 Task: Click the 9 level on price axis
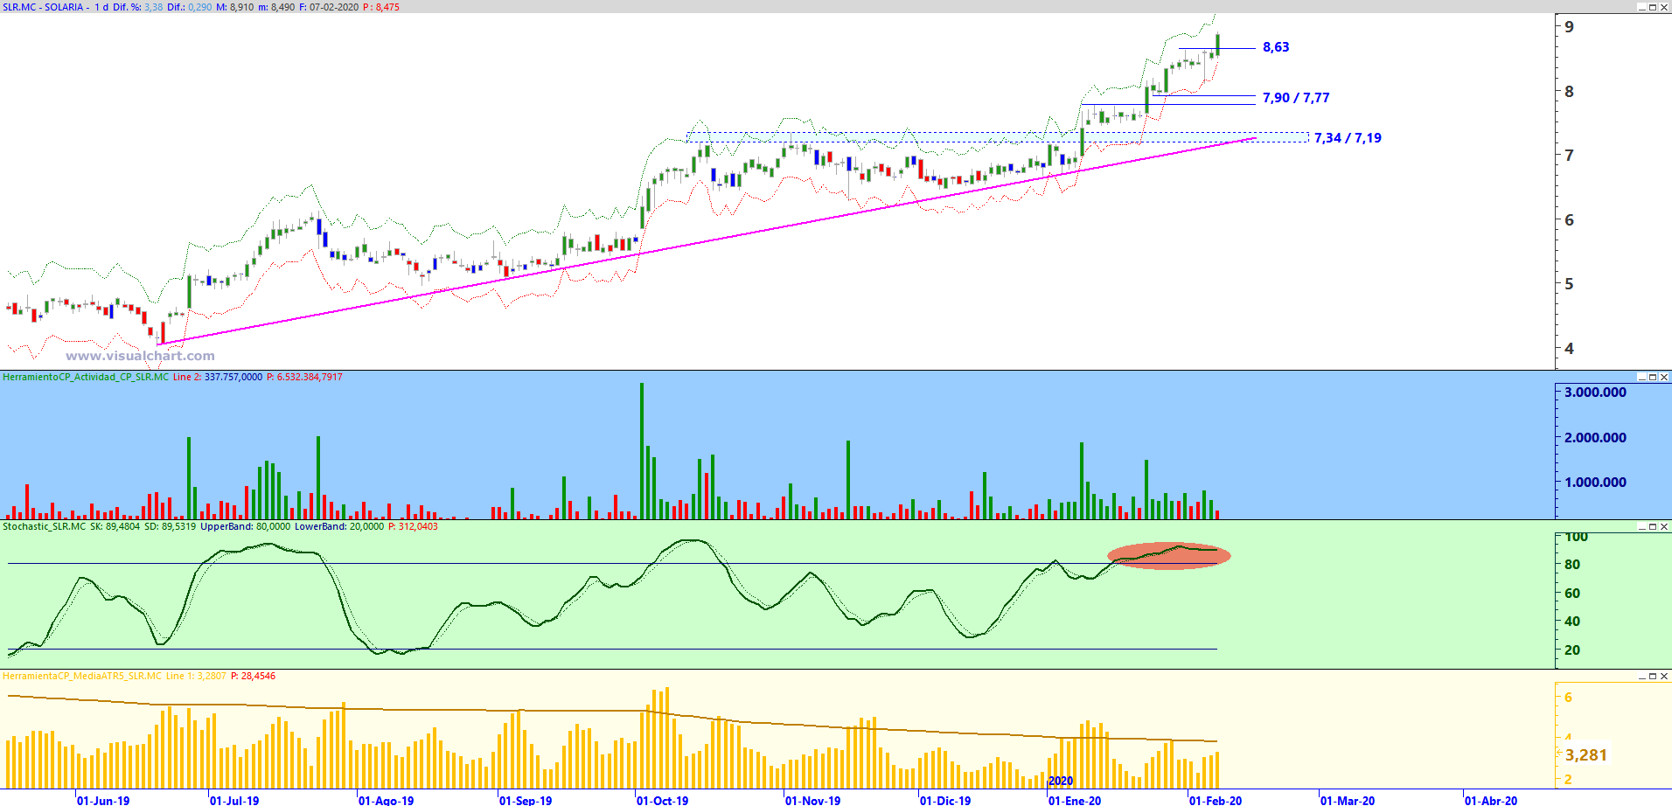click(1570, 27)
